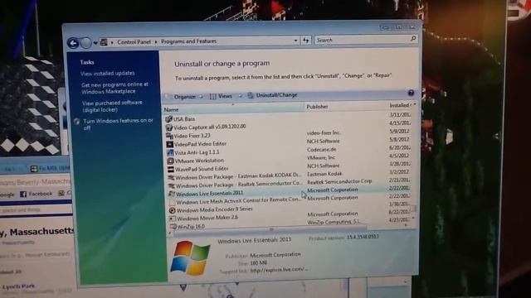
Task: Open the explore.live.com support link
Action: coord(280,270)
